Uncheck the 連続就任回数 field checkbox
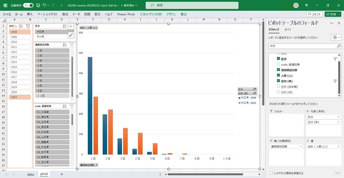This screenshot has width=344, height=178. point(278,70)
